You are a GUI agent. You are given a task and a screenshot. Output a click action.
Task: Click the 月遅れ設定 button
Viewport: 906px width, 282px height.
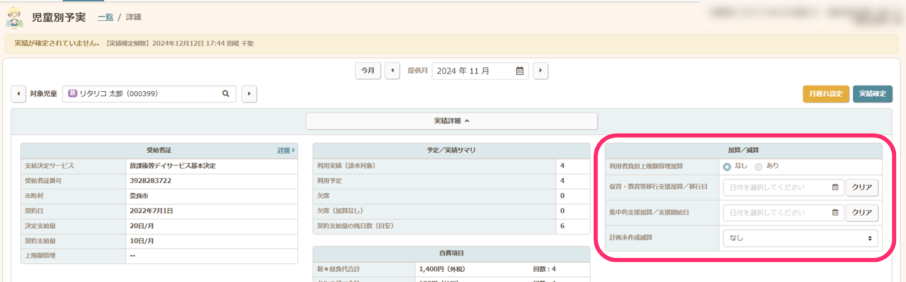[x=826, y=94]
